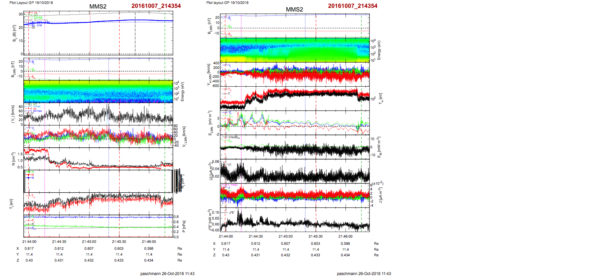Click the P [nPa] axis label on the left plot
The image size is (594, 276).
pyautogui.click(x=184, y=226)
